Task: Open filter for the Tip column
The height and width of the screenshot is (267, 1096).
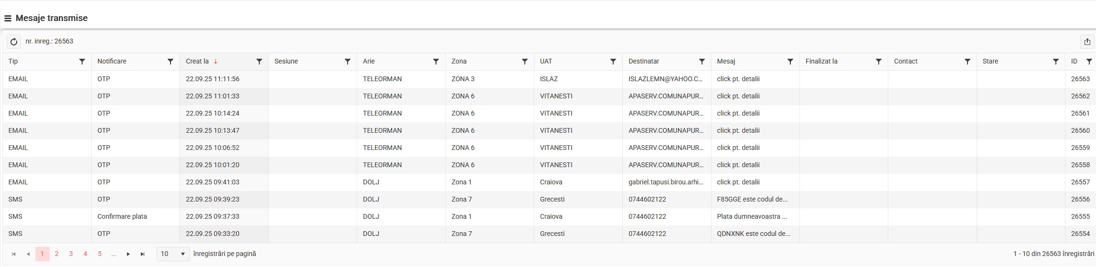Action: [82, 62]
